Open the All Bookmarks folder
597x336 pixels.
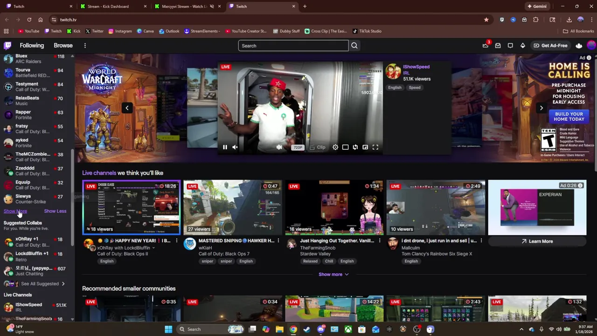(x=578, y=31)
